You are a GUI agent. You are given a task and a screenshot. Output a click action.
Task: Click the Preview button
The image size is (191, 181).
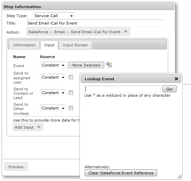[16, 167]
